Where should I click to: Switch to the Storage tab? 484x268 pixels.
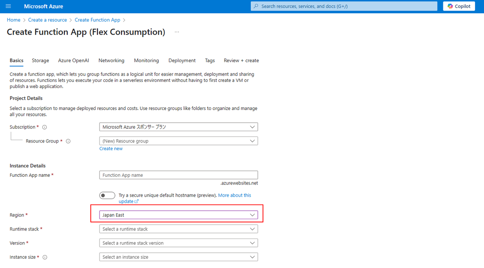pos(40,61)
